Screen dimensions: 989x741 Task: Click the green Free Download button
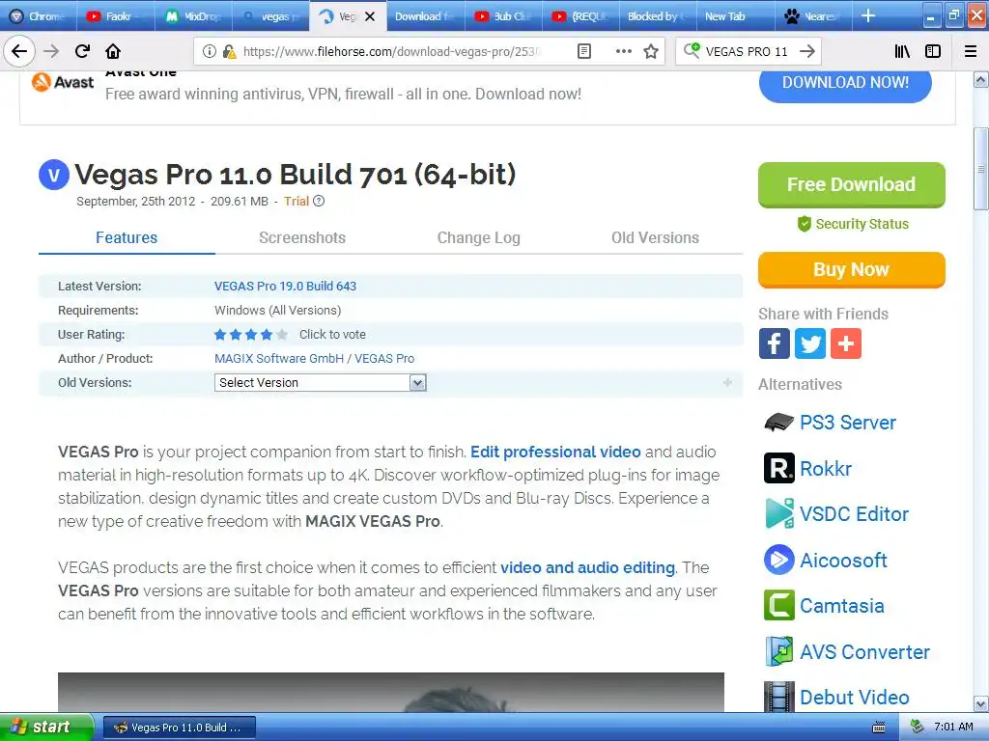[x=851, y=184]
